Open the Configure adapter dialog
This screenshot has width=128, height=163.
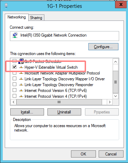tap(103, 47)
